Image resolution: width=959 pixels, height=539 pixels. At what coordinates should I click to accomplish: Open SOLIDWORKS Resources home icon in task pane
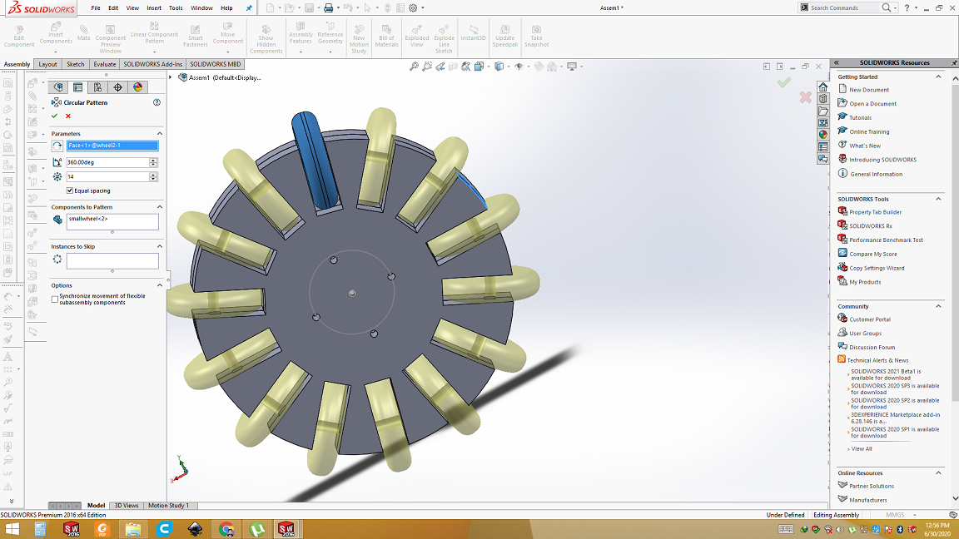[823, 87]
